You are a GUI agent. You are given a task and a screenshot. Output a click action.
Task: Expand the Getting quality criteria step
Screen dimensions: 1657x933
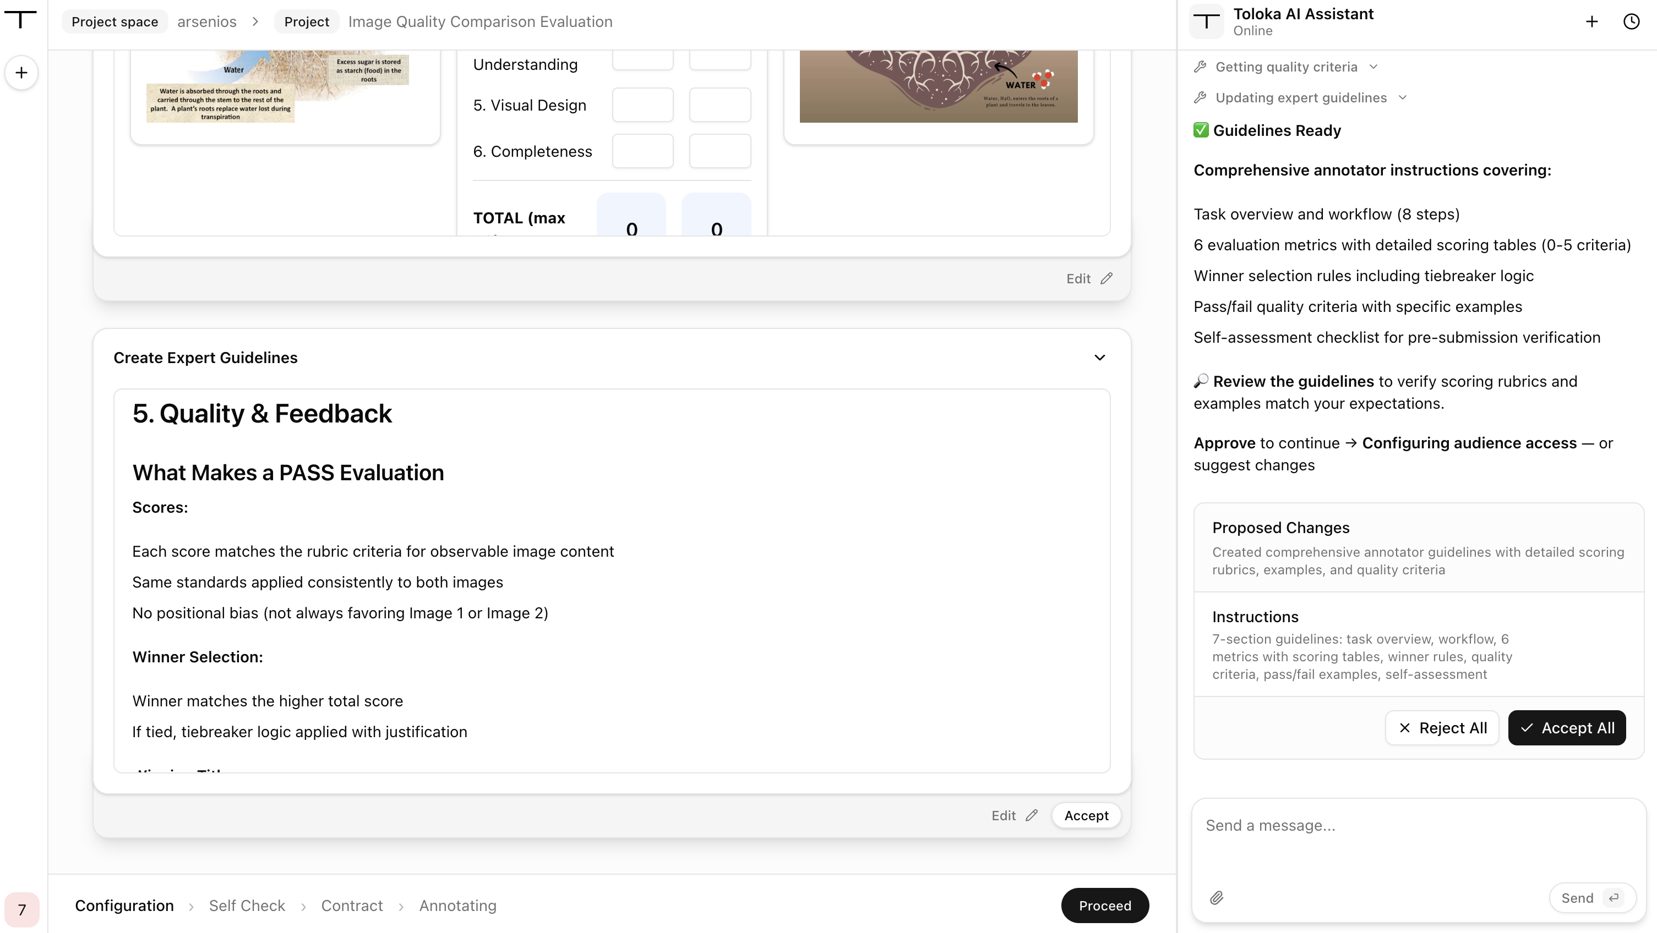[1287, 67]
